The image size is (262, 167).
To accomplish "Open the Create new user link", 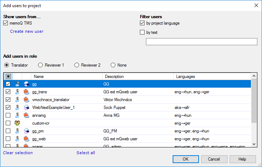I will coord(27,31).
